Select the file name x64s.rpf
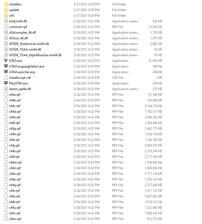The image size is (202, 224). (x=14, y=196)
